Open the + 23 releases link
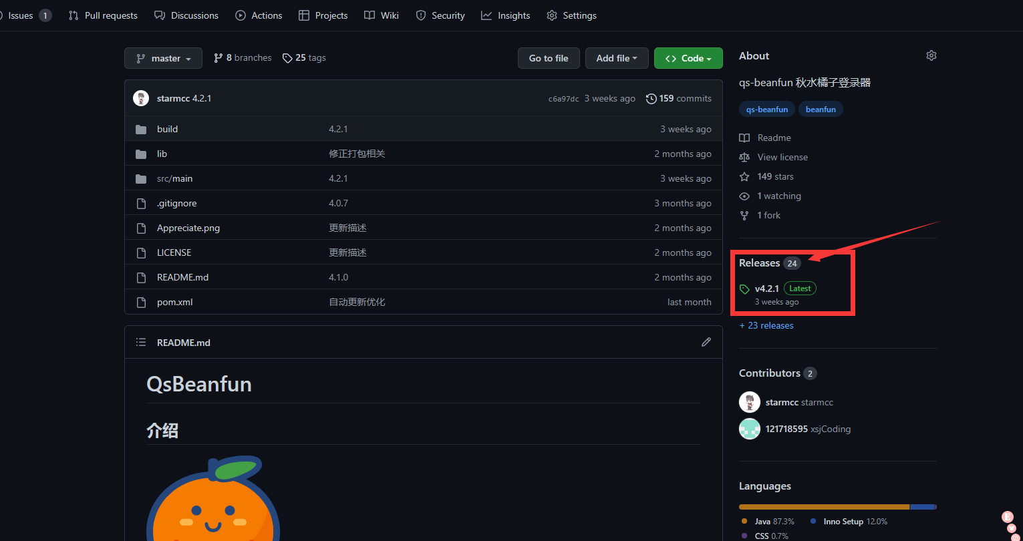The image size is (1023, 541). click(766, 325)
